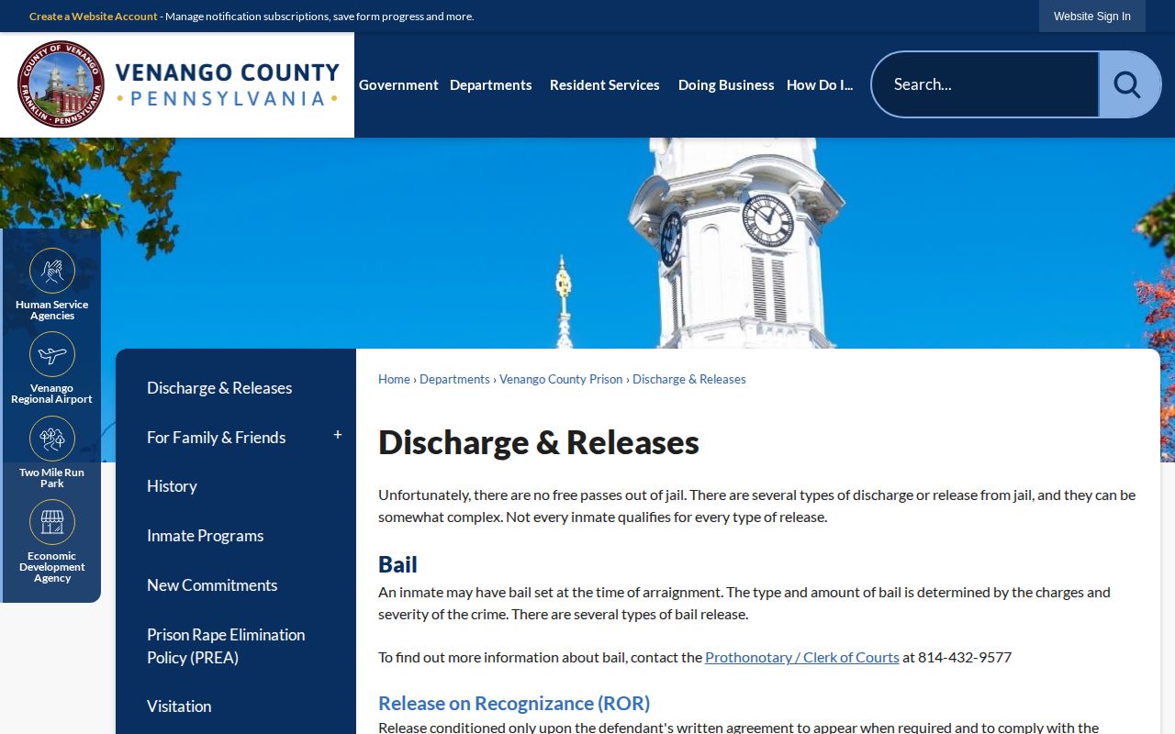Open the Government menu
1175x734 pixels.
coord(398,84)
